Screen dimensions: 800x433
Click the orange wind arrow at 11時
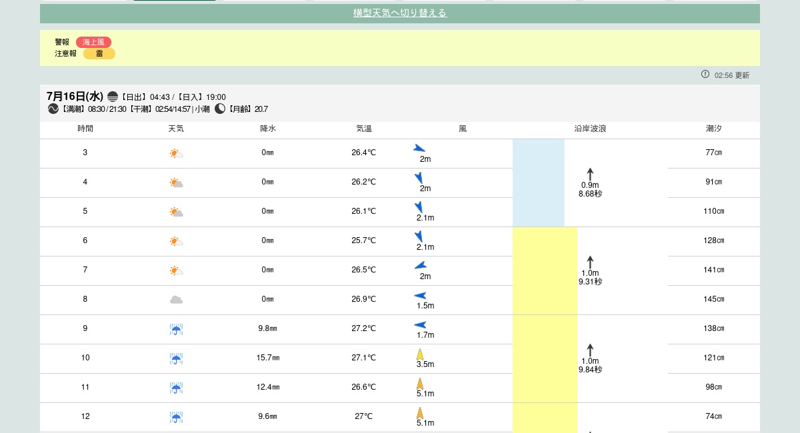pos(420,384)
